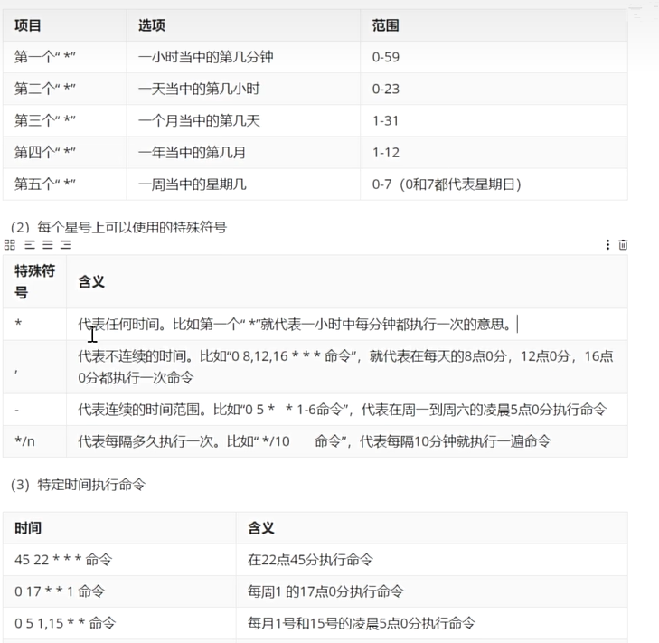Viewport: 659px width, 643px height.
Task: Click the cell "第五个" *""
Action: 65,184
